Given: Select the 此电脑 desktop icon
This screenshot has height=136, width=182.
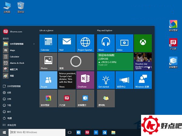Looking at the screenshot, I should coord(7,8).
